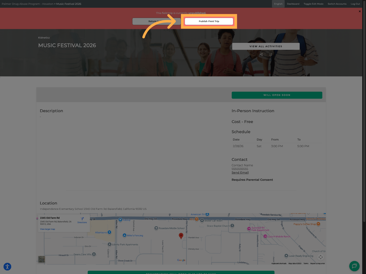Toggle Edit Mode in the top bar
This screenshot has height=274, width=366.
(313, 4)
